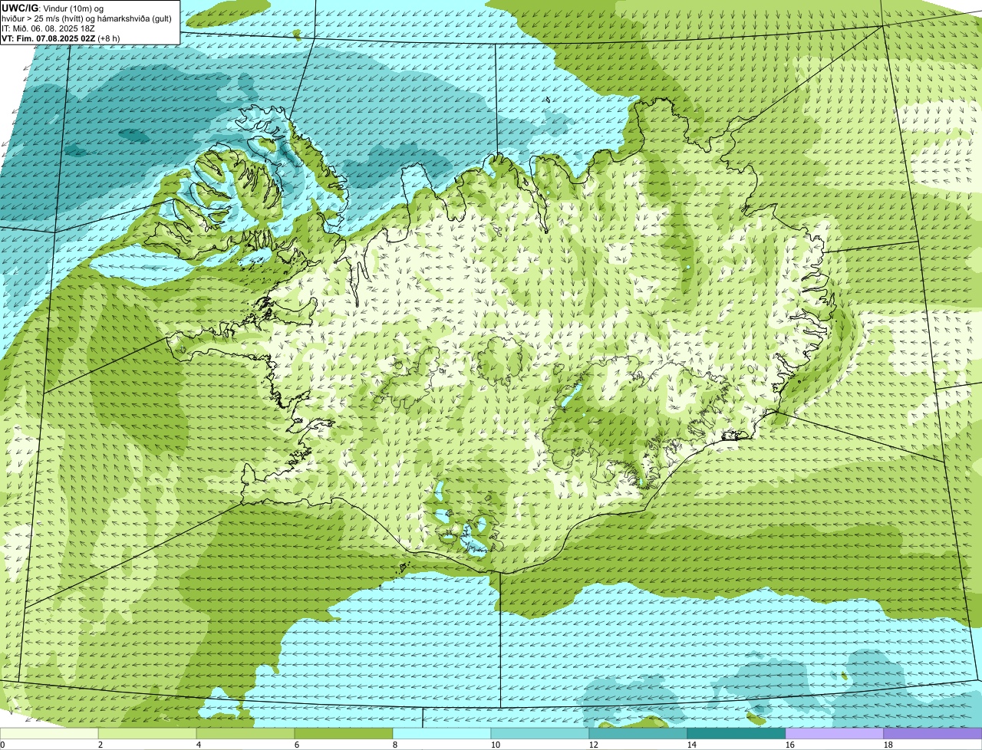This screenshot has width=982, height=750.
Task: Click the 10–12 m/s legend color swatch
Action: tap(540, 734)
